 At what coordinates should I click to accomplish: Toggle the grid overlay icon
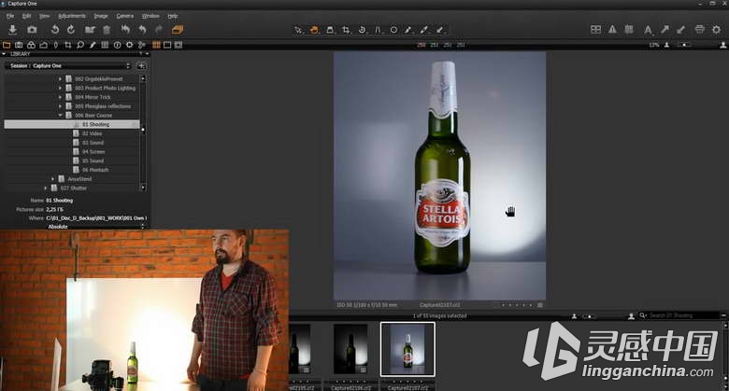(629, 30)
